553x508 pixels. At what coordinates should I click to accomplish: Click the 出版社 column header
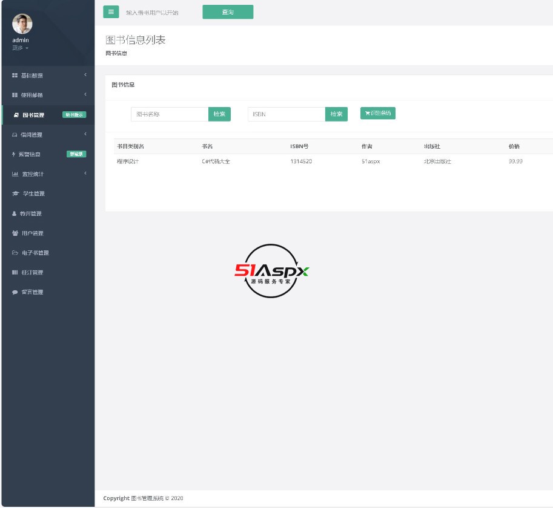tap(432, 146)
